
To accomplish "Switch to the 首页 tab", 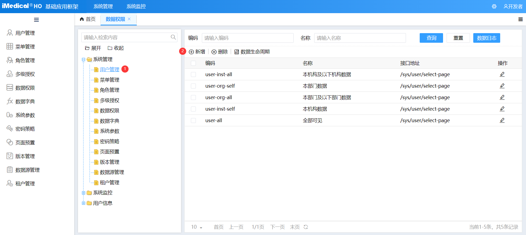I will pyautogui.click(x=88, y=19).
